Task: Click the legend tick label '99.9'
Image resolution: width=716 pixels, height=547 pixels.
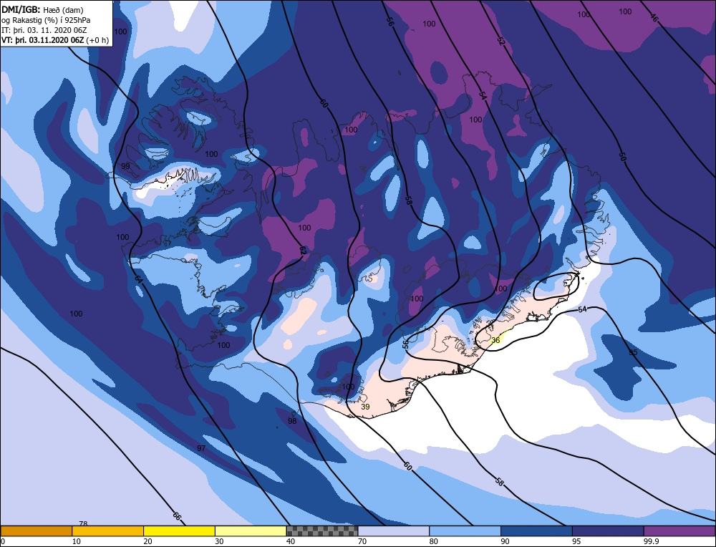Action: 650,541
